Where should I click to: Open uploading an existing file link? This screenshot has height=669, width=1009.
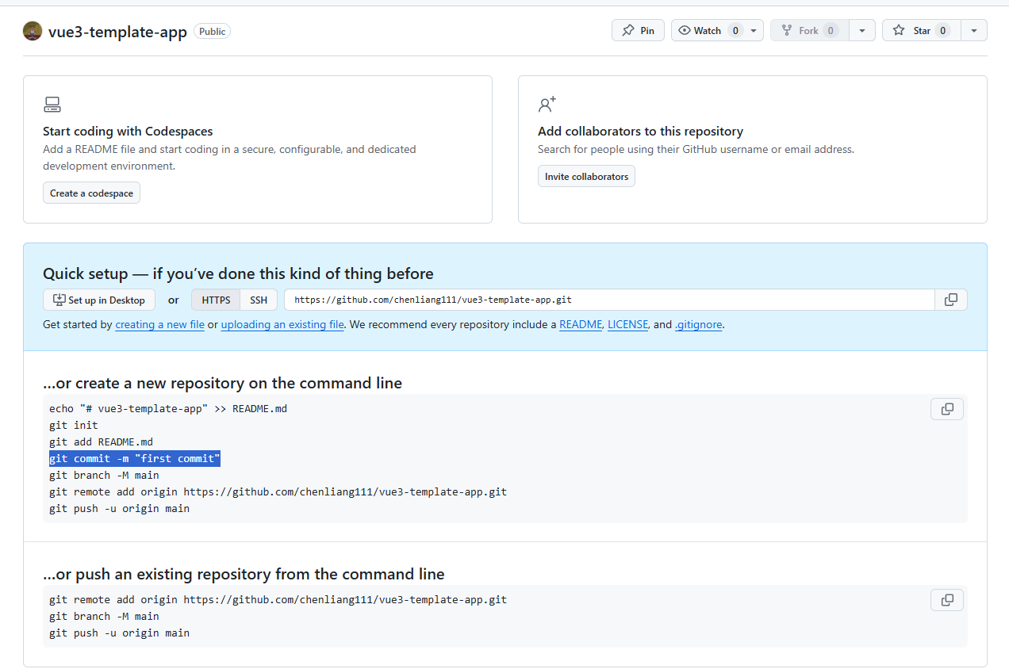[282, 324]
